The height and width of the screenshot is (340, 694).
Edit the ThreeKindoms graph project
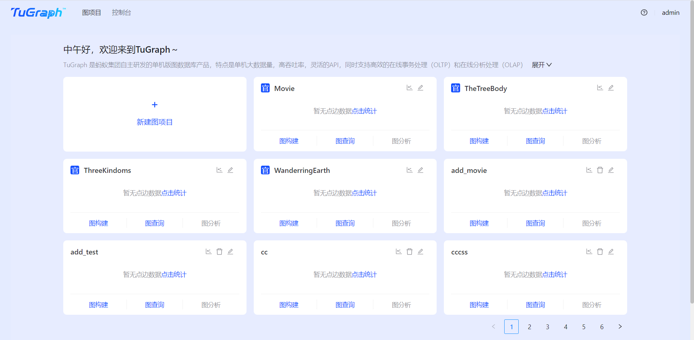(x=230, y=170)
